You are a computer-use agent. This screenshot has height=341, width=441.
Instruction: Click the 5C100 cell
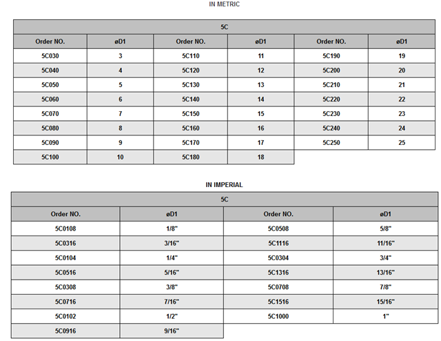point(50,157)
